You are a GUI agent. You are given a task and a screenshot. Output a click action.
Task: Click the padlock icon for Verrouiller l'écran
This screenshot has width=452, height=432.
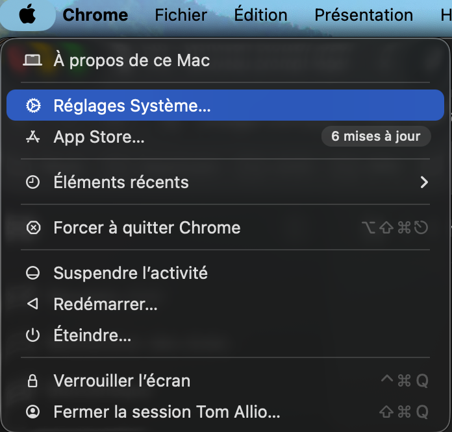coord(32,381)
